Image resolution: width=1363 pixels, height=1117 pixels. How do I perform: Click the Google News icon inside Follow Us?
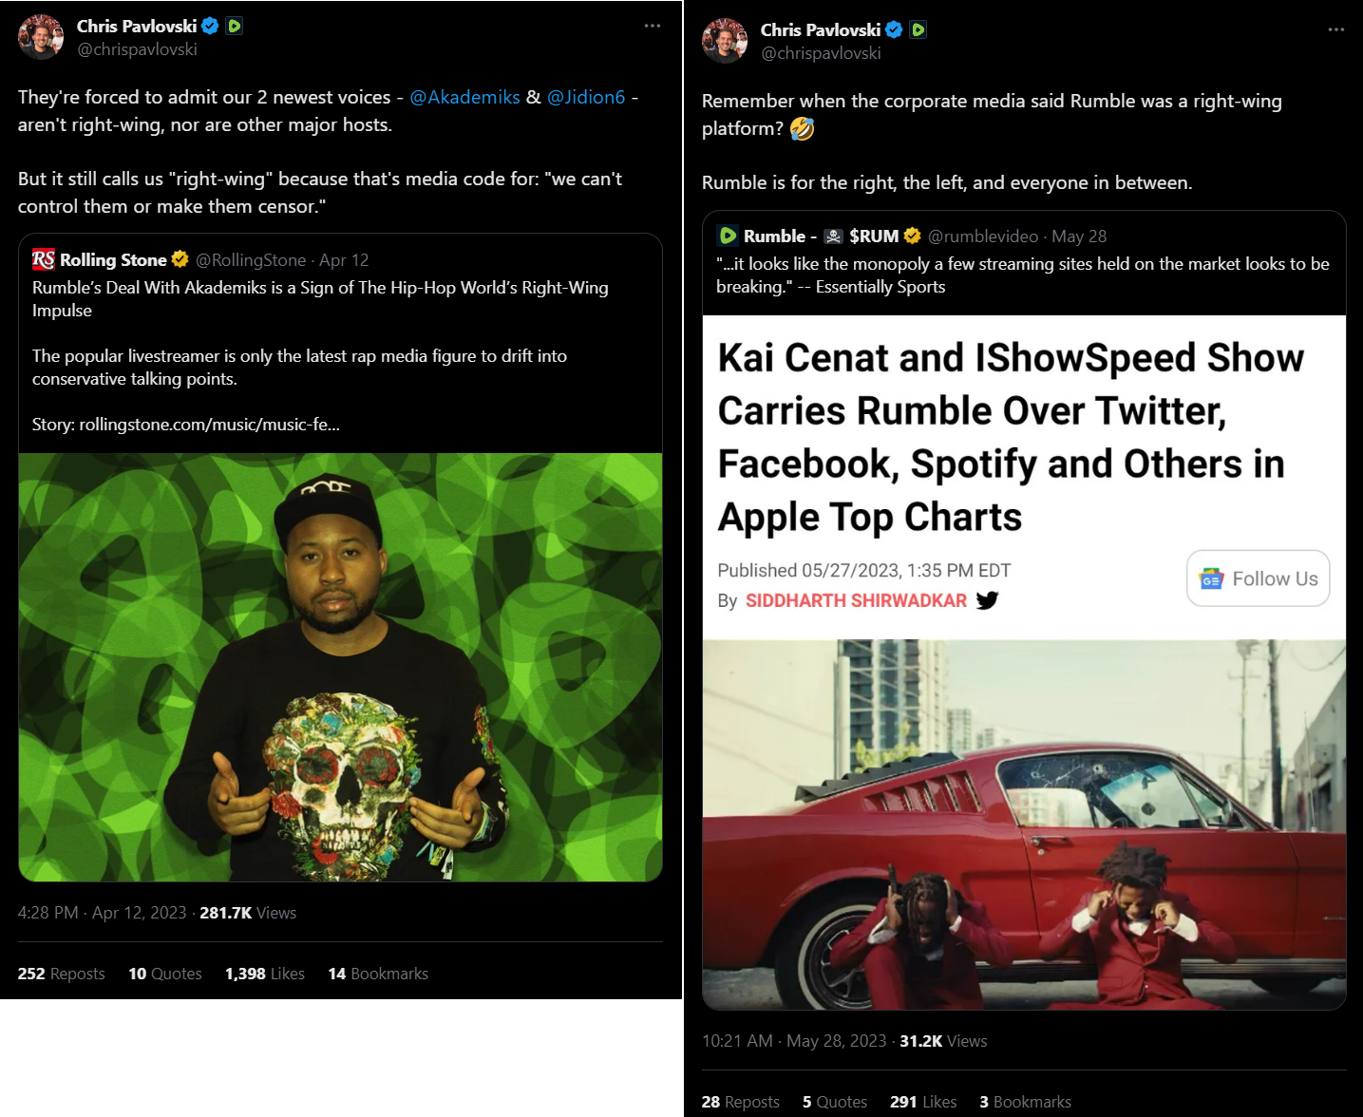click(x=1211, y=577)
